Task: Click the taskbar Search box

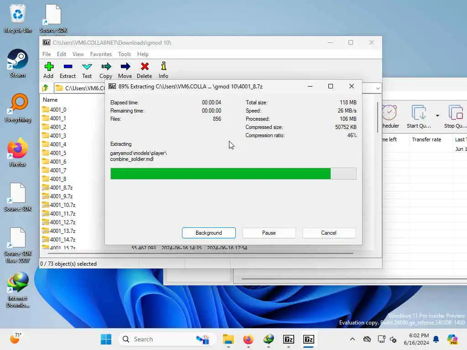Action: pyautogui.click(x=167, y=339)
